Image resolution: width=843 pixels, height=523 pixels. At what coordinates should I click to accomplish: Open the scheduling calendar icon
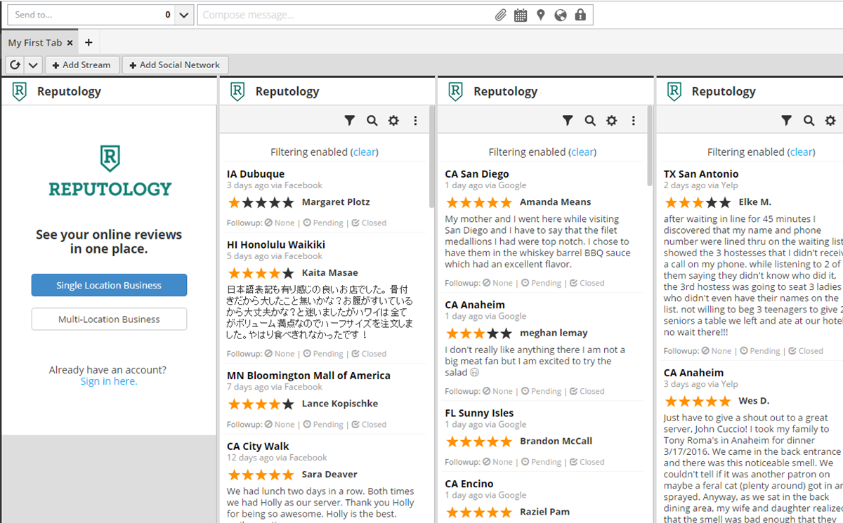521,15
